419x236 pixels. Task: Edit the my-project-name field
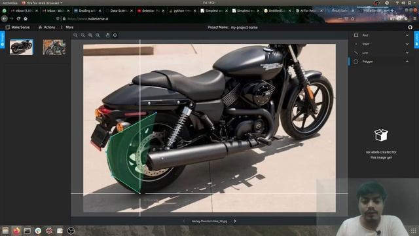[244, 28]
